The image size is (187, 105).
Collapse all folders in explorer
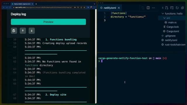point(182,8)
